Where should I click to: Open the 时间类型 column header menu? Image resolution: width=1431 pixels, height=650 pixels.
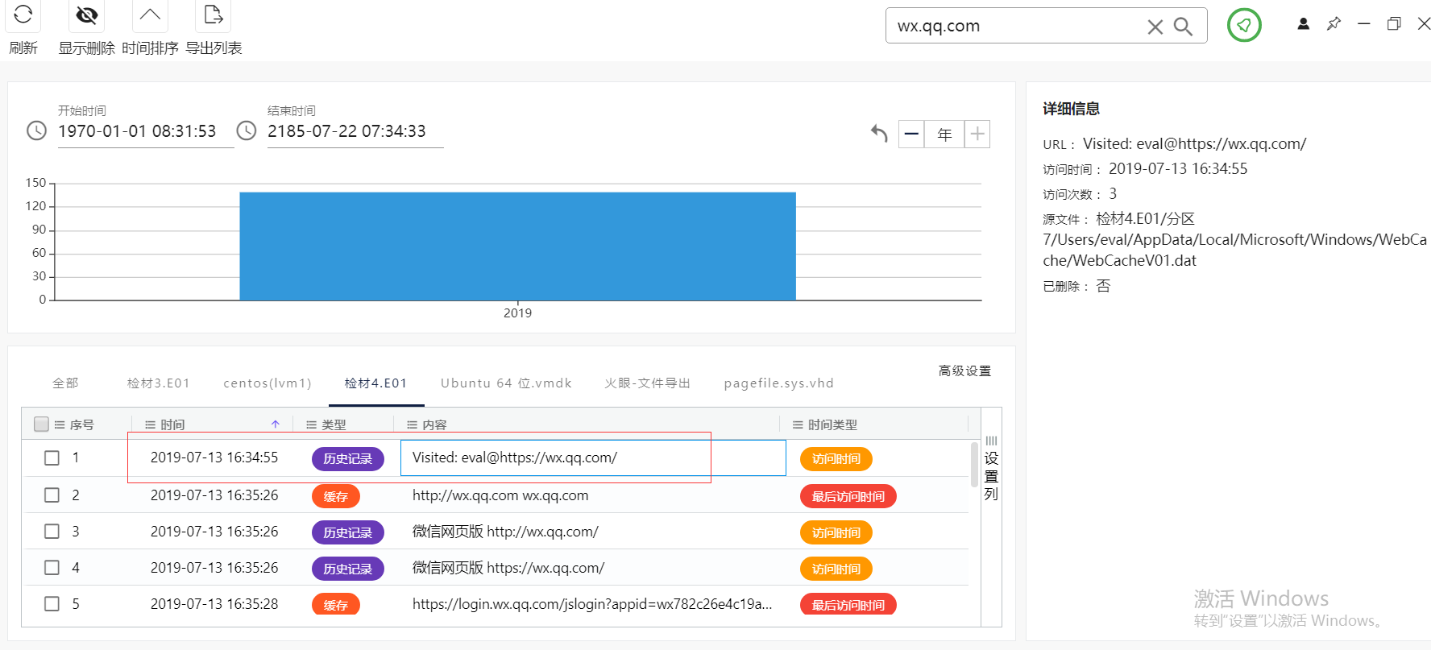click(798, 424)
